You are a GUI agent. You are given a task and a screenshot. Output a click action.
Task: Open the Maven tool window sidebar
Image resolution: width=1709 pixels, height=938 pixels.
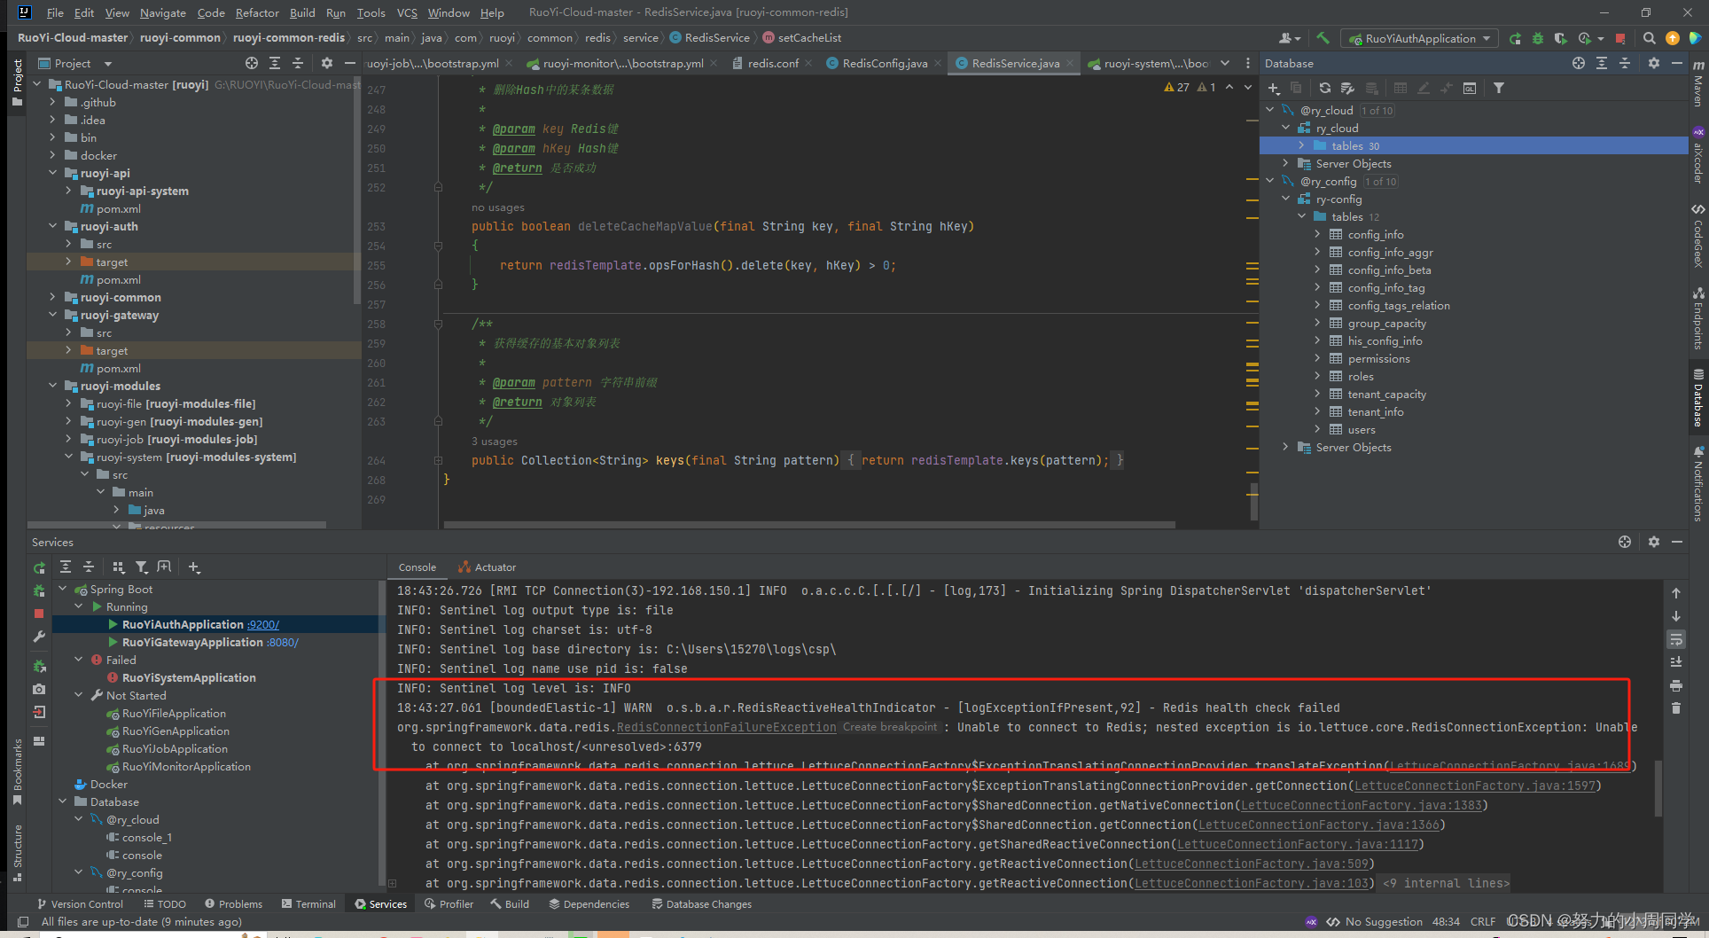1698,83
